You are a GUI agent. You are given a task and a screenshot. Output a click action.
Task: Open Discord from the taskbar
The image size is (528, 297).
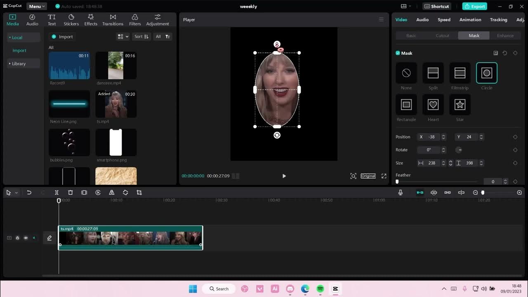click(290, 289)
